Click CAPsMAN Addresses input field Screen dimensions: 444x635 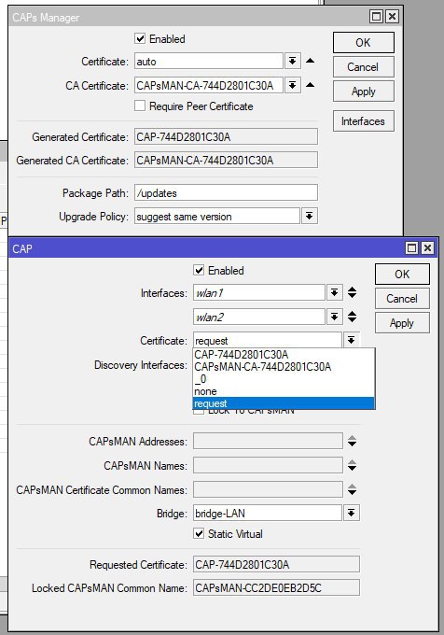click(268, 441)
